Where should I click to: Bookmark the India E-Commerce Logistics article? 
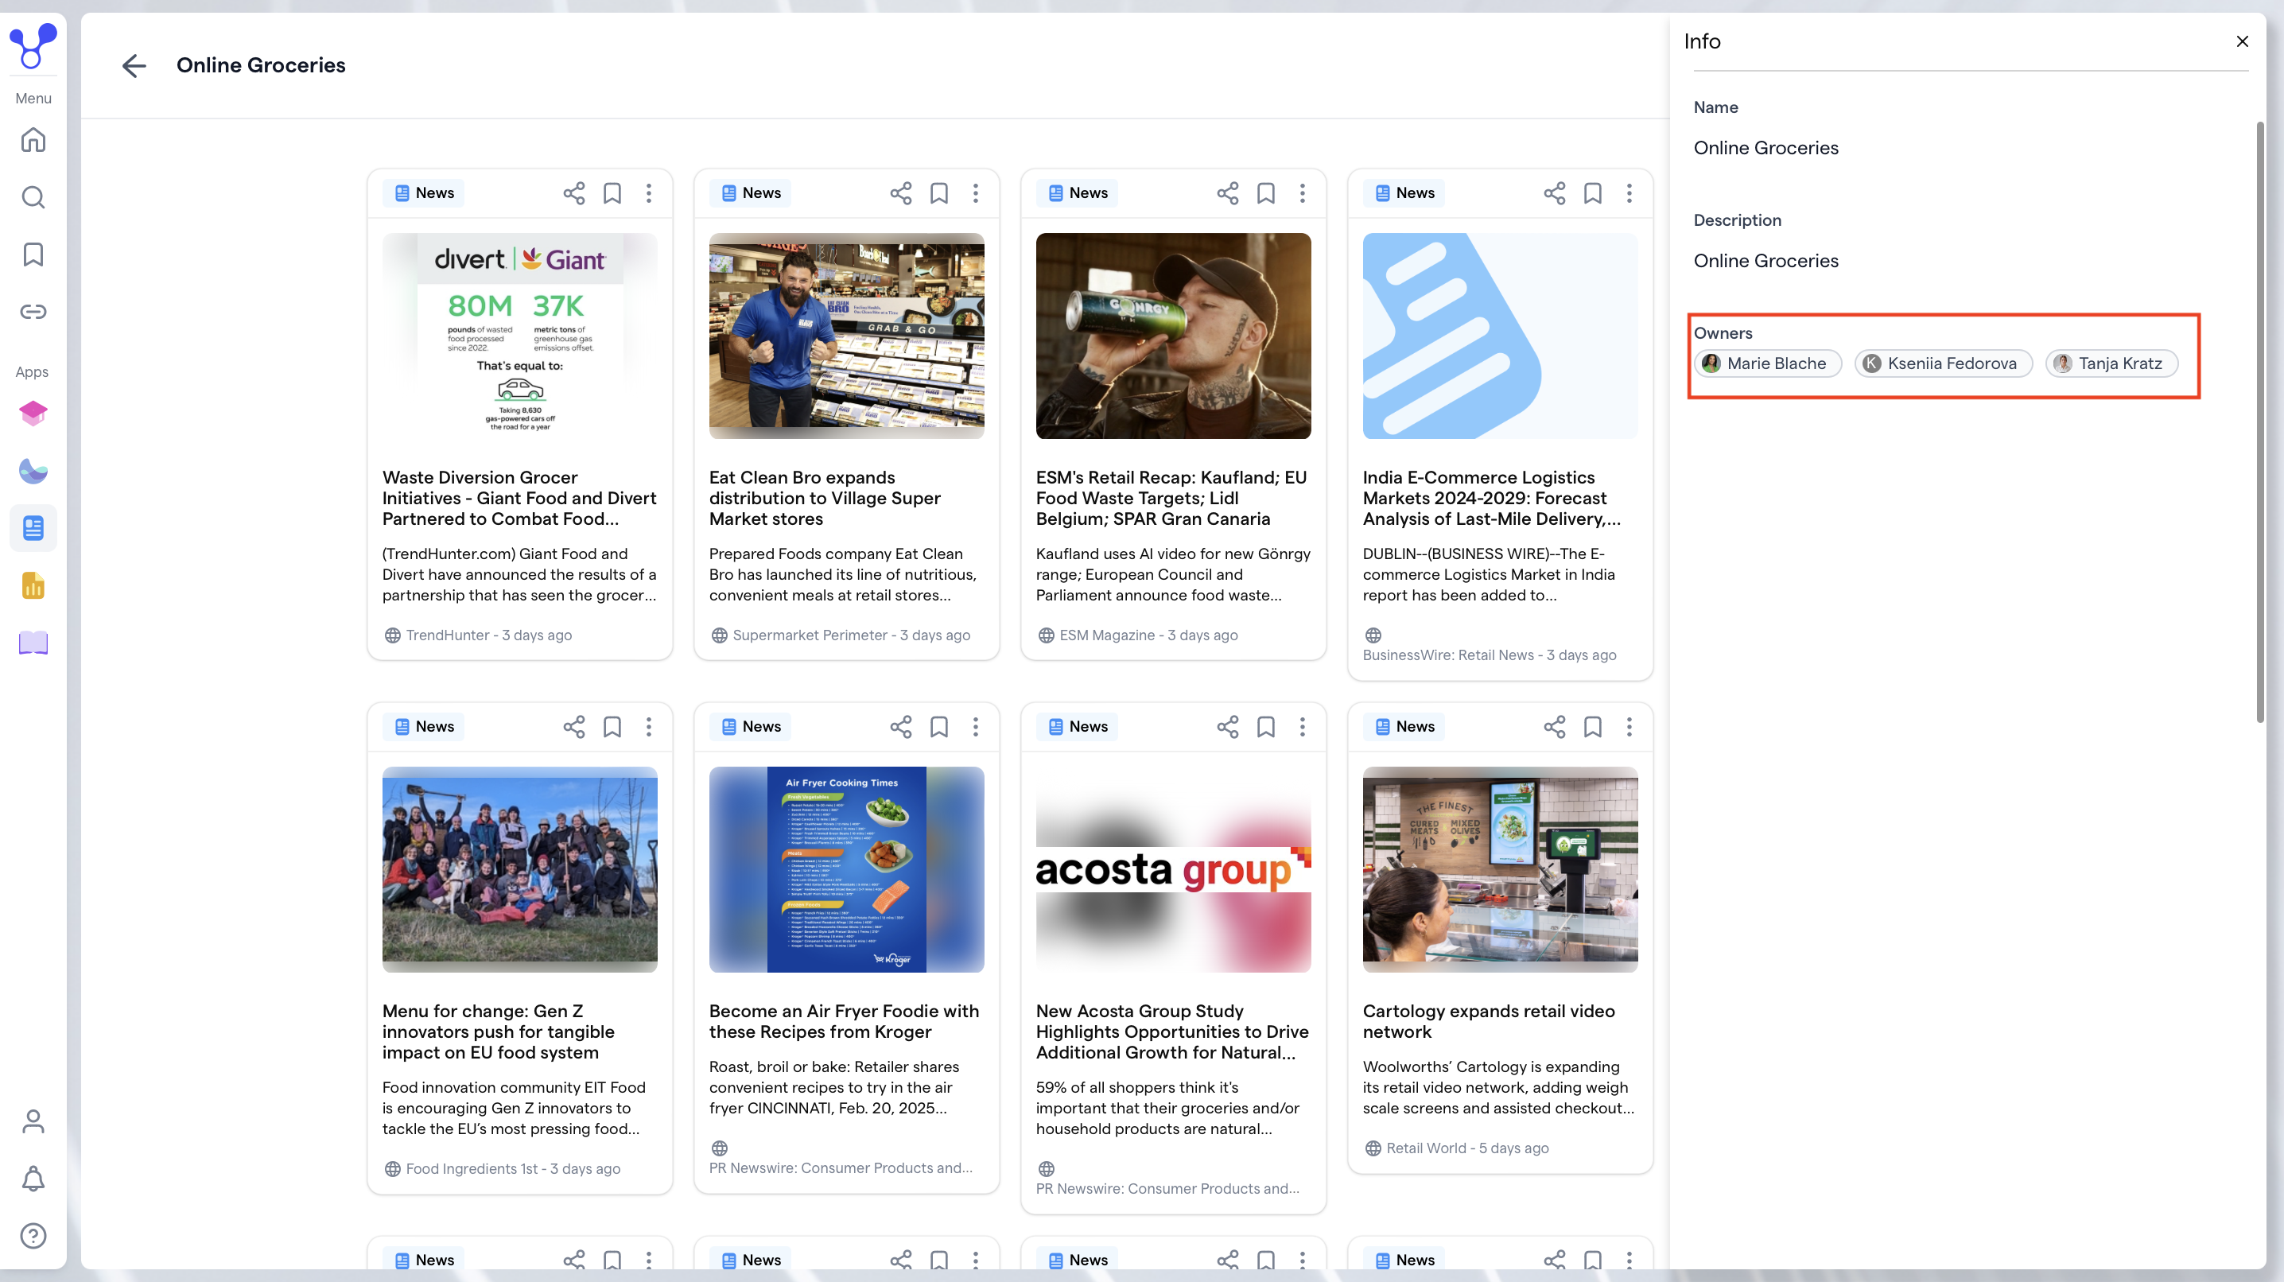[x=1592, y=193]
